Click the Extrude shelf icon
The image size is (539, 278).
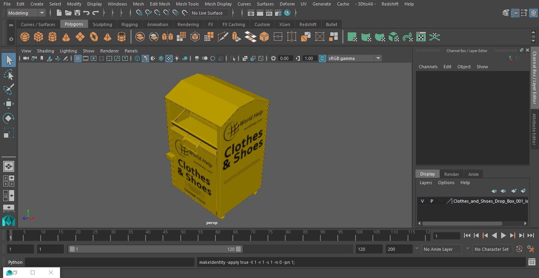[236, 37]
